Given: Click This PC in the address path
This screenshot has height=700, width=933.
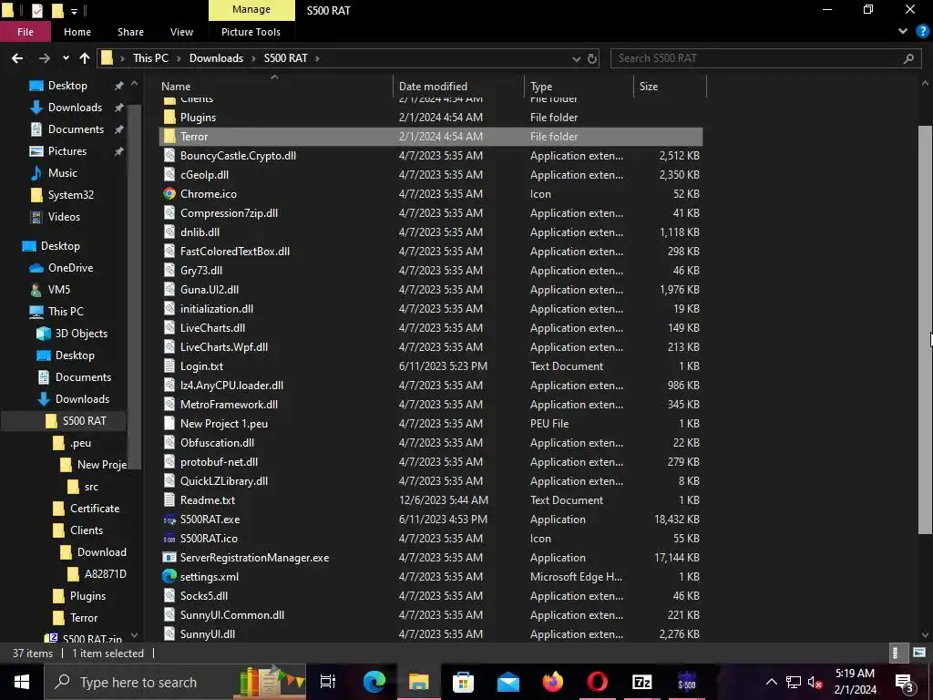Looking at the screenshot, I should pos(150,58).
